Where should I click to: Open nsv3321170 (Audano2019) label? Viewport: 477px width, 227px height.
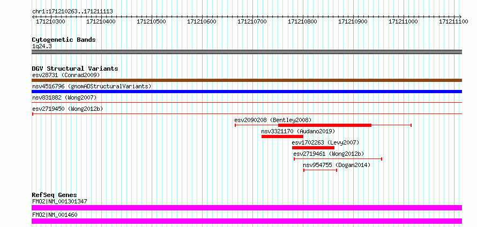298,131
